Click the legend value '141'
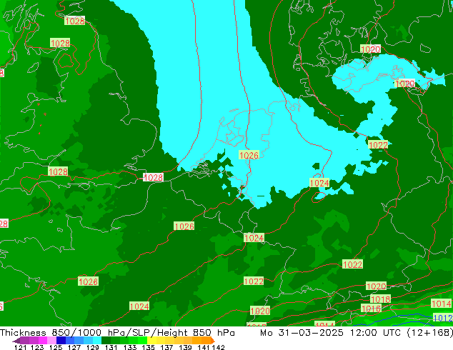Viewport: 453px width, 350px height. pyautogui.click(x=204, y=347)
